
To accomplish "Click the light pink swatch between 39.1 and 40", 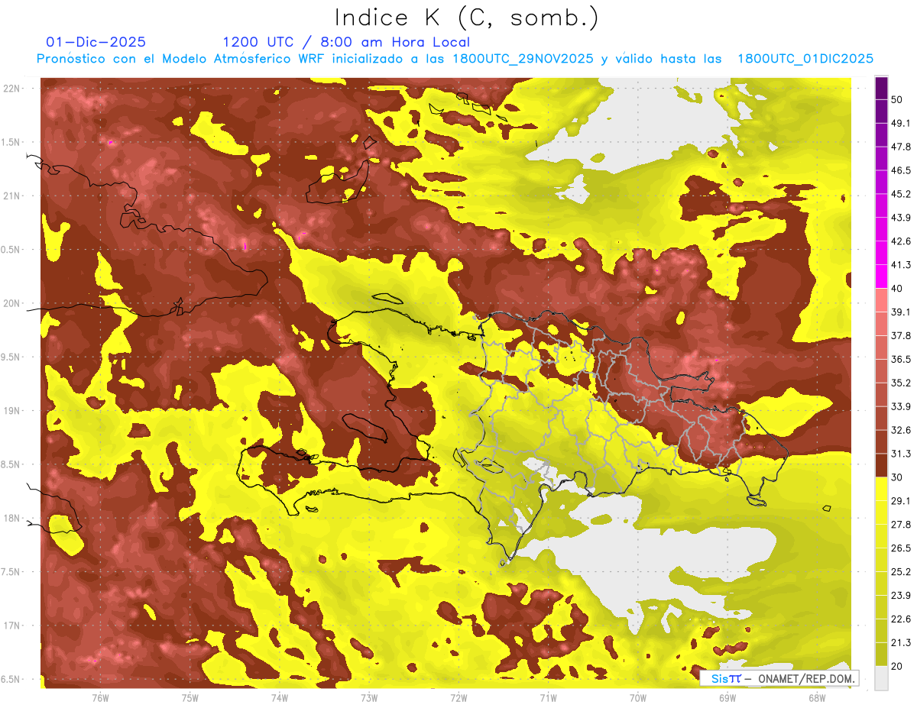I will (x=881, y=300).
